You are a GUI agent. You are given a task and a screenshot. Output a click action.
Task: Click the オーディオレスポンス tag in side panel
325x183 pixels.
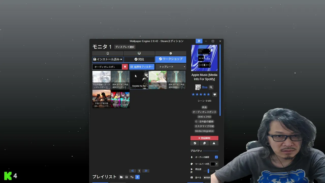point(204,112)
